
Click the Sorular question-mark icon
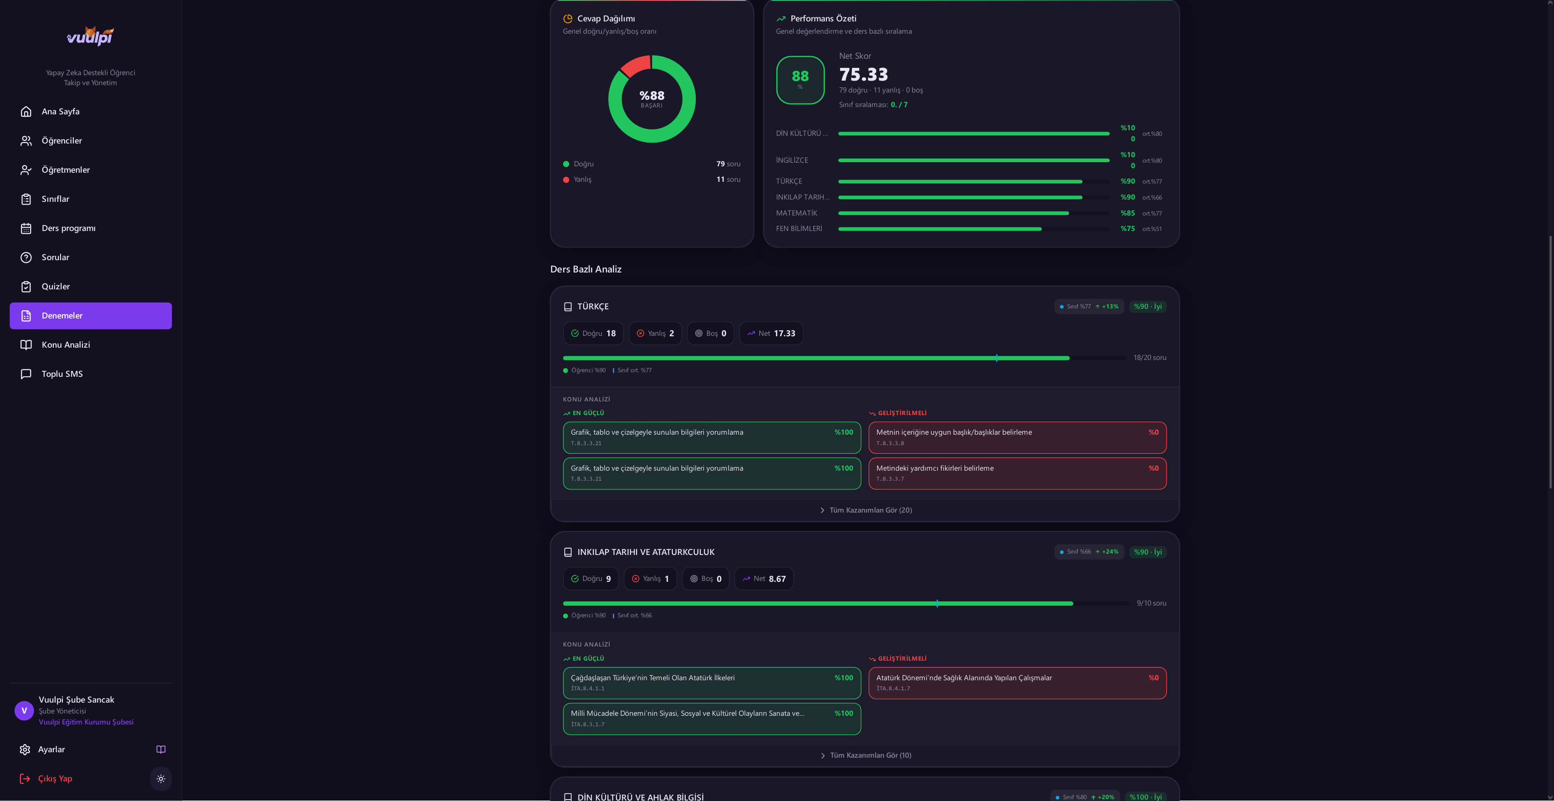(x=26, y=257)
